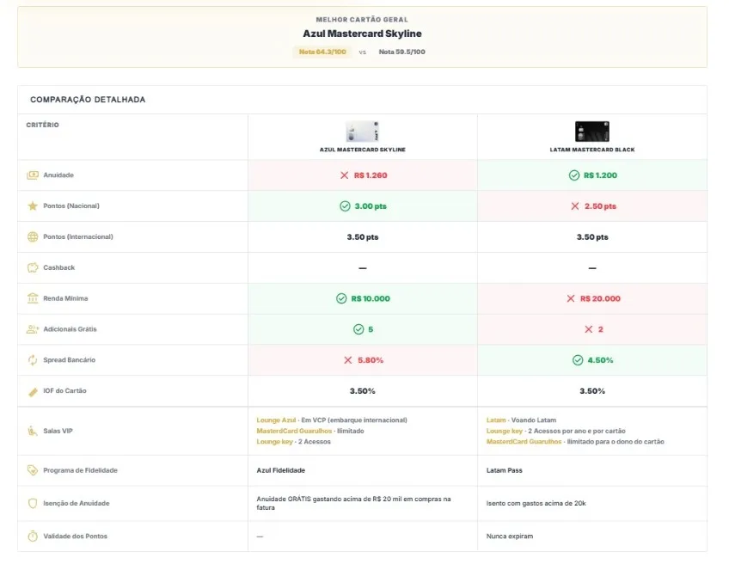Click the green check beside R$ 10.000
Screen dimensions: 729x564
point(341,298)
